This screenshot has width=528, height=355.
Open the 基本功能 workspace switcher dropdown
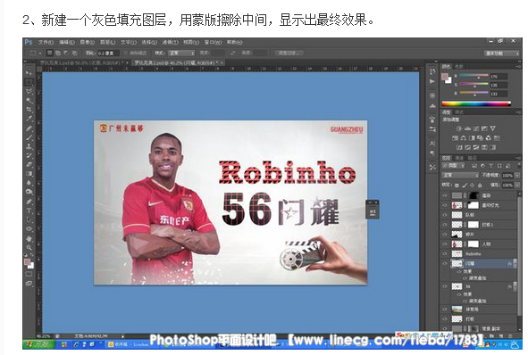point(501,54)
